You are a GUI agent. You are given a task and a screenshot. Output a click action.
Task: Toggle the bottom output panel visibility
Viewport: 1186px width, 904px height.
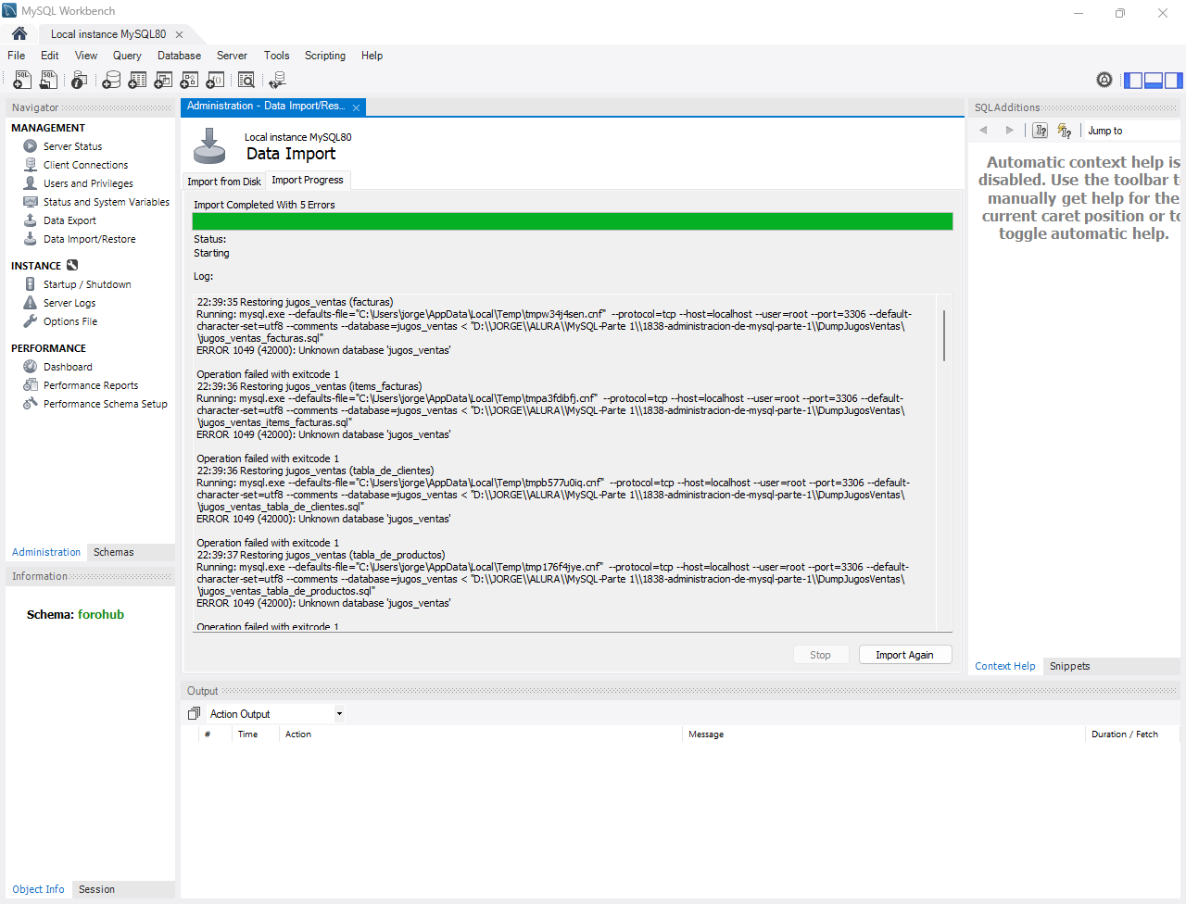[x=1154, y=81]
